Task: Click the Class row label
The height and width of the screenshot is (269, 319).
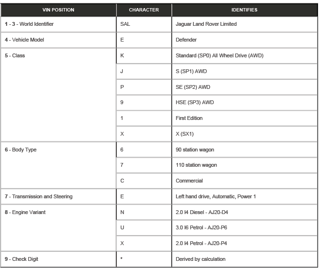Action: 15,55
